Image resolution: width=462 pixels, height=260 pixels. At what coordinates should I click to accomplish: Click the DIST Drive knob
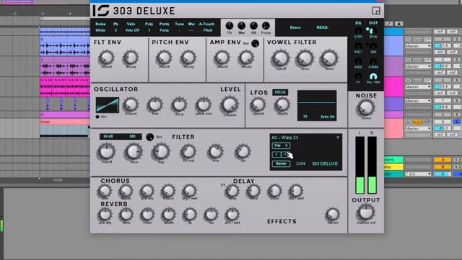(373, 31)
